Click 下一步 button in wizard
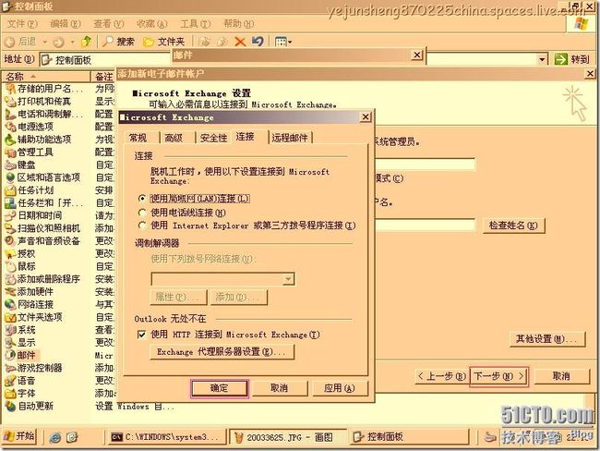 [x=498, y=376]
